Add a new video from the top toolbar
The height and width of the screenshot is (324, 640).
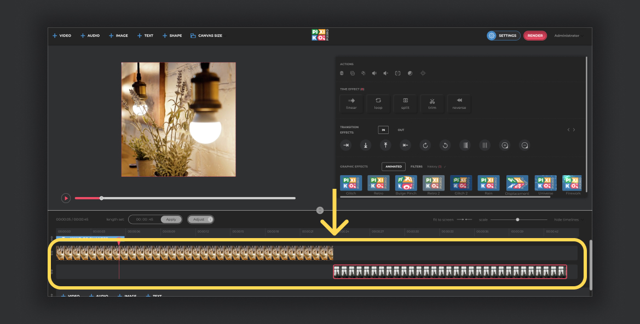62,36
